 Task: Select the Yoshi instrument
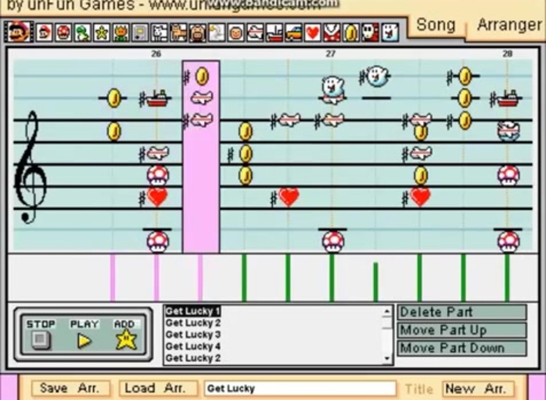[x=82, y=33]
